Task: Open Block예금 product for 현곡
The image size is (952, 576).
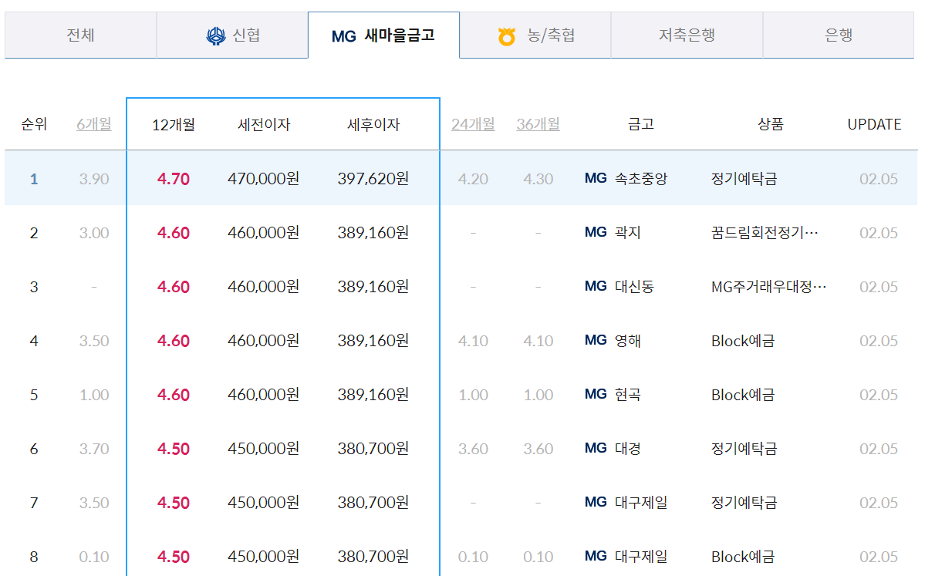Action: point(743,395)
